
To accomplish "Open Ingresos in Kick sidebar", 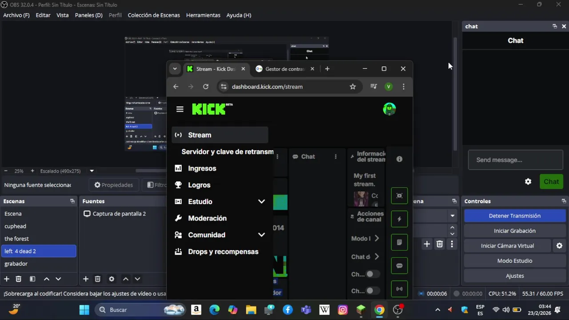I will 202,168.
